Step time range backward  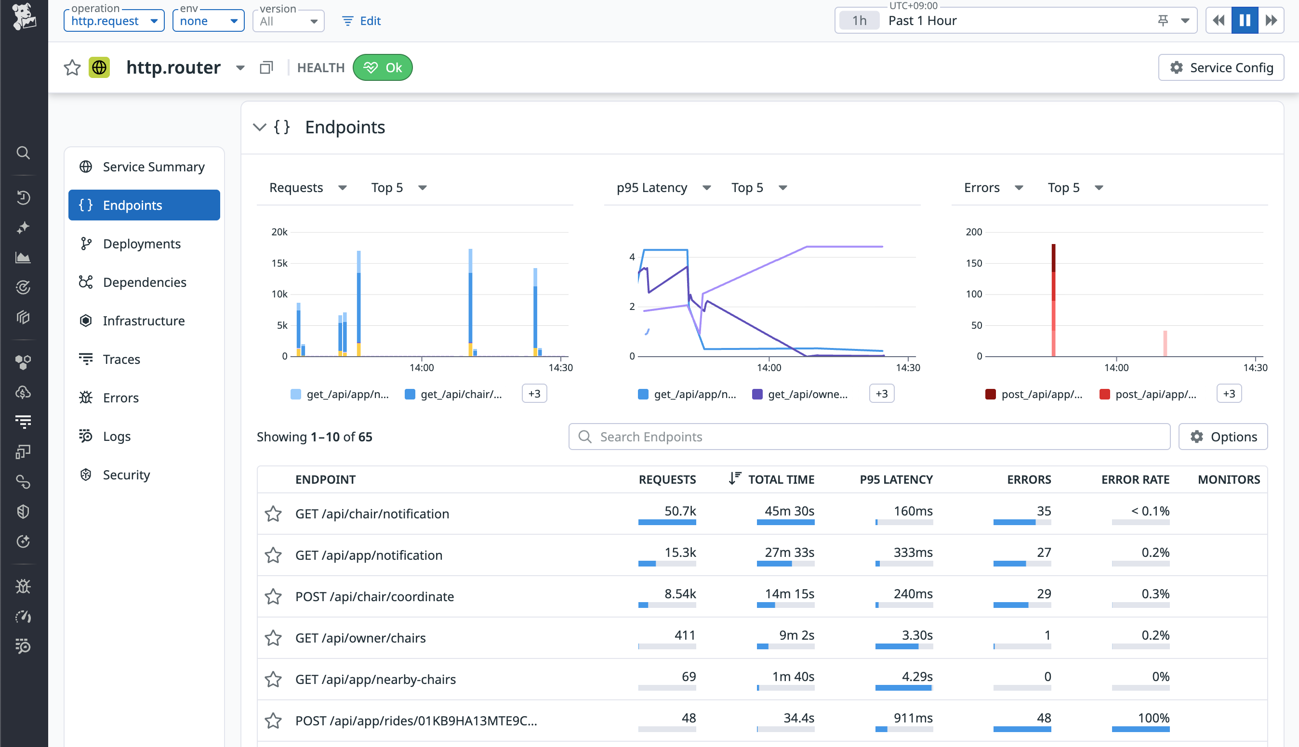[1219, 21]
